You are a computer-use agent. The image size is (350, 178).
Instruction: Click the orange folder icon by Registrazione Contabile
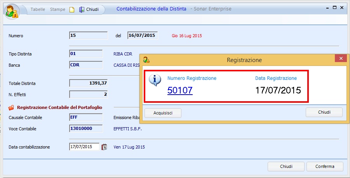coord(11,107)
